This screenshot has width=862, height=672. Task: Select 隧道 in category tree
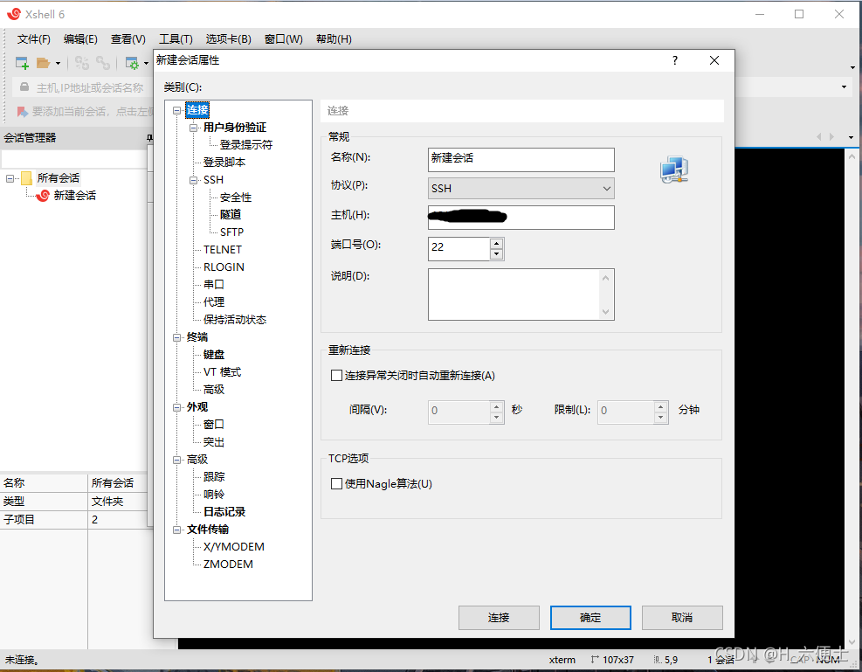click(x=231, y=214)
